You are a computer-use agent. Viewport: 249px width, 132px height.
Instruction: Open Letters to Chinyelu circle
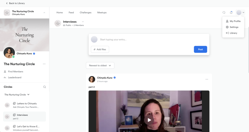point(25,105)
